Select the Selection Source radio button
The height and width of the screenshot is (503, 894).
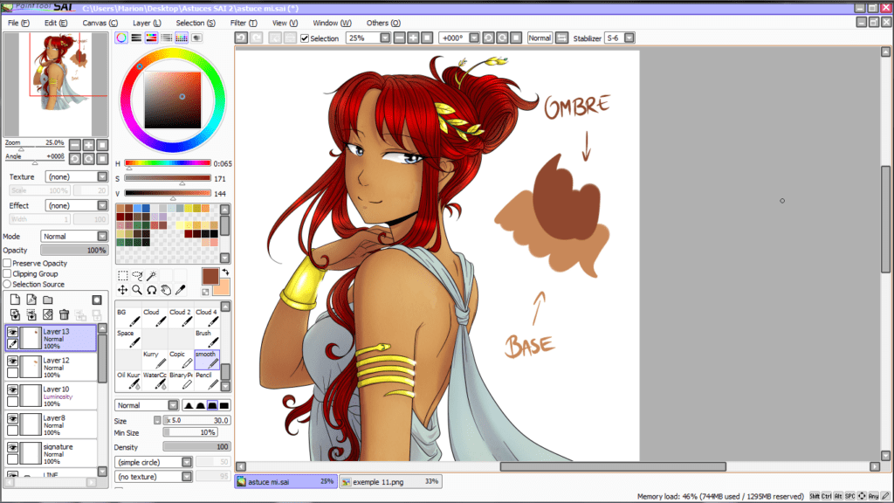pos(7,284)
